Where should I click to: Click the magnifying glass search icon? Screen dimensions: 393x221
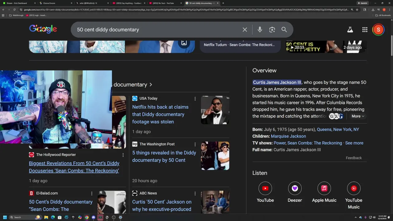point(284,29)
